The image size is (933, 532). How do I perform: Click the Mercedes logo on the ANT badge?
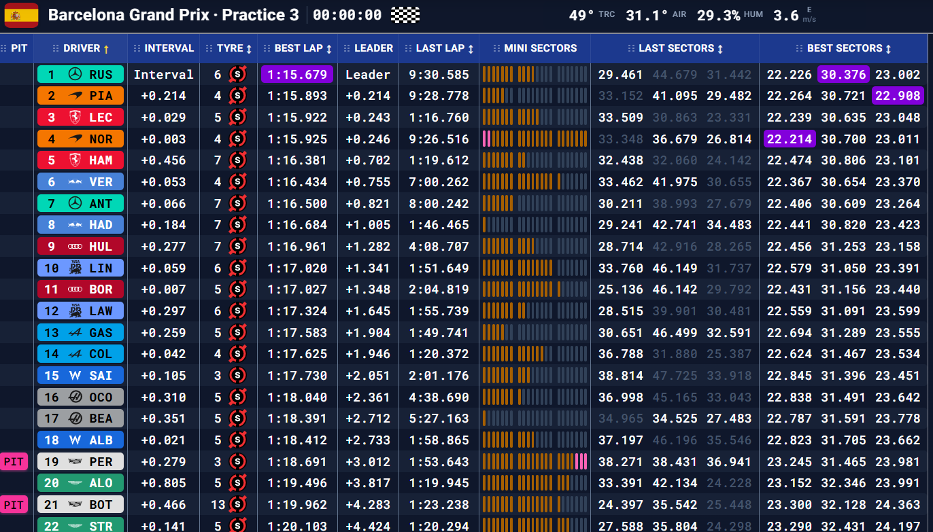pyautogui.click(x=75, y=203)
